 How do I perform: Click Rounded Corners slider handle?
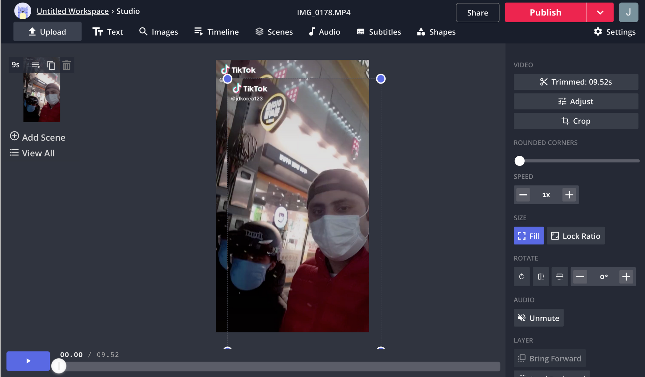click(520, 161)
